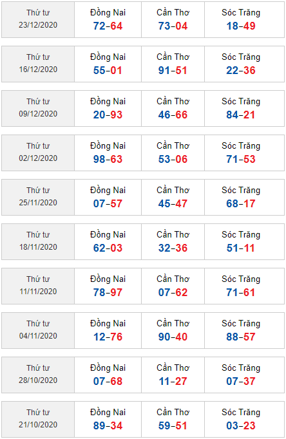Screen dimensions: 286x439
Task: Select Sóc Trăng result 68-17
Action: coord(241,203)
